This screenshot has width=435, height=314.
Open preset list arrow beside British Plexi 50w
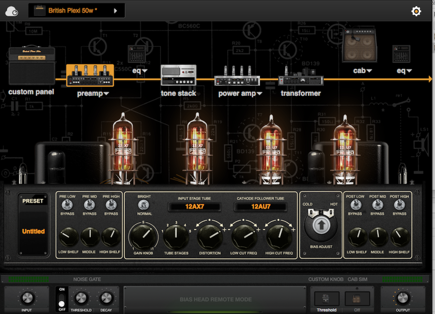pos(116,11)
